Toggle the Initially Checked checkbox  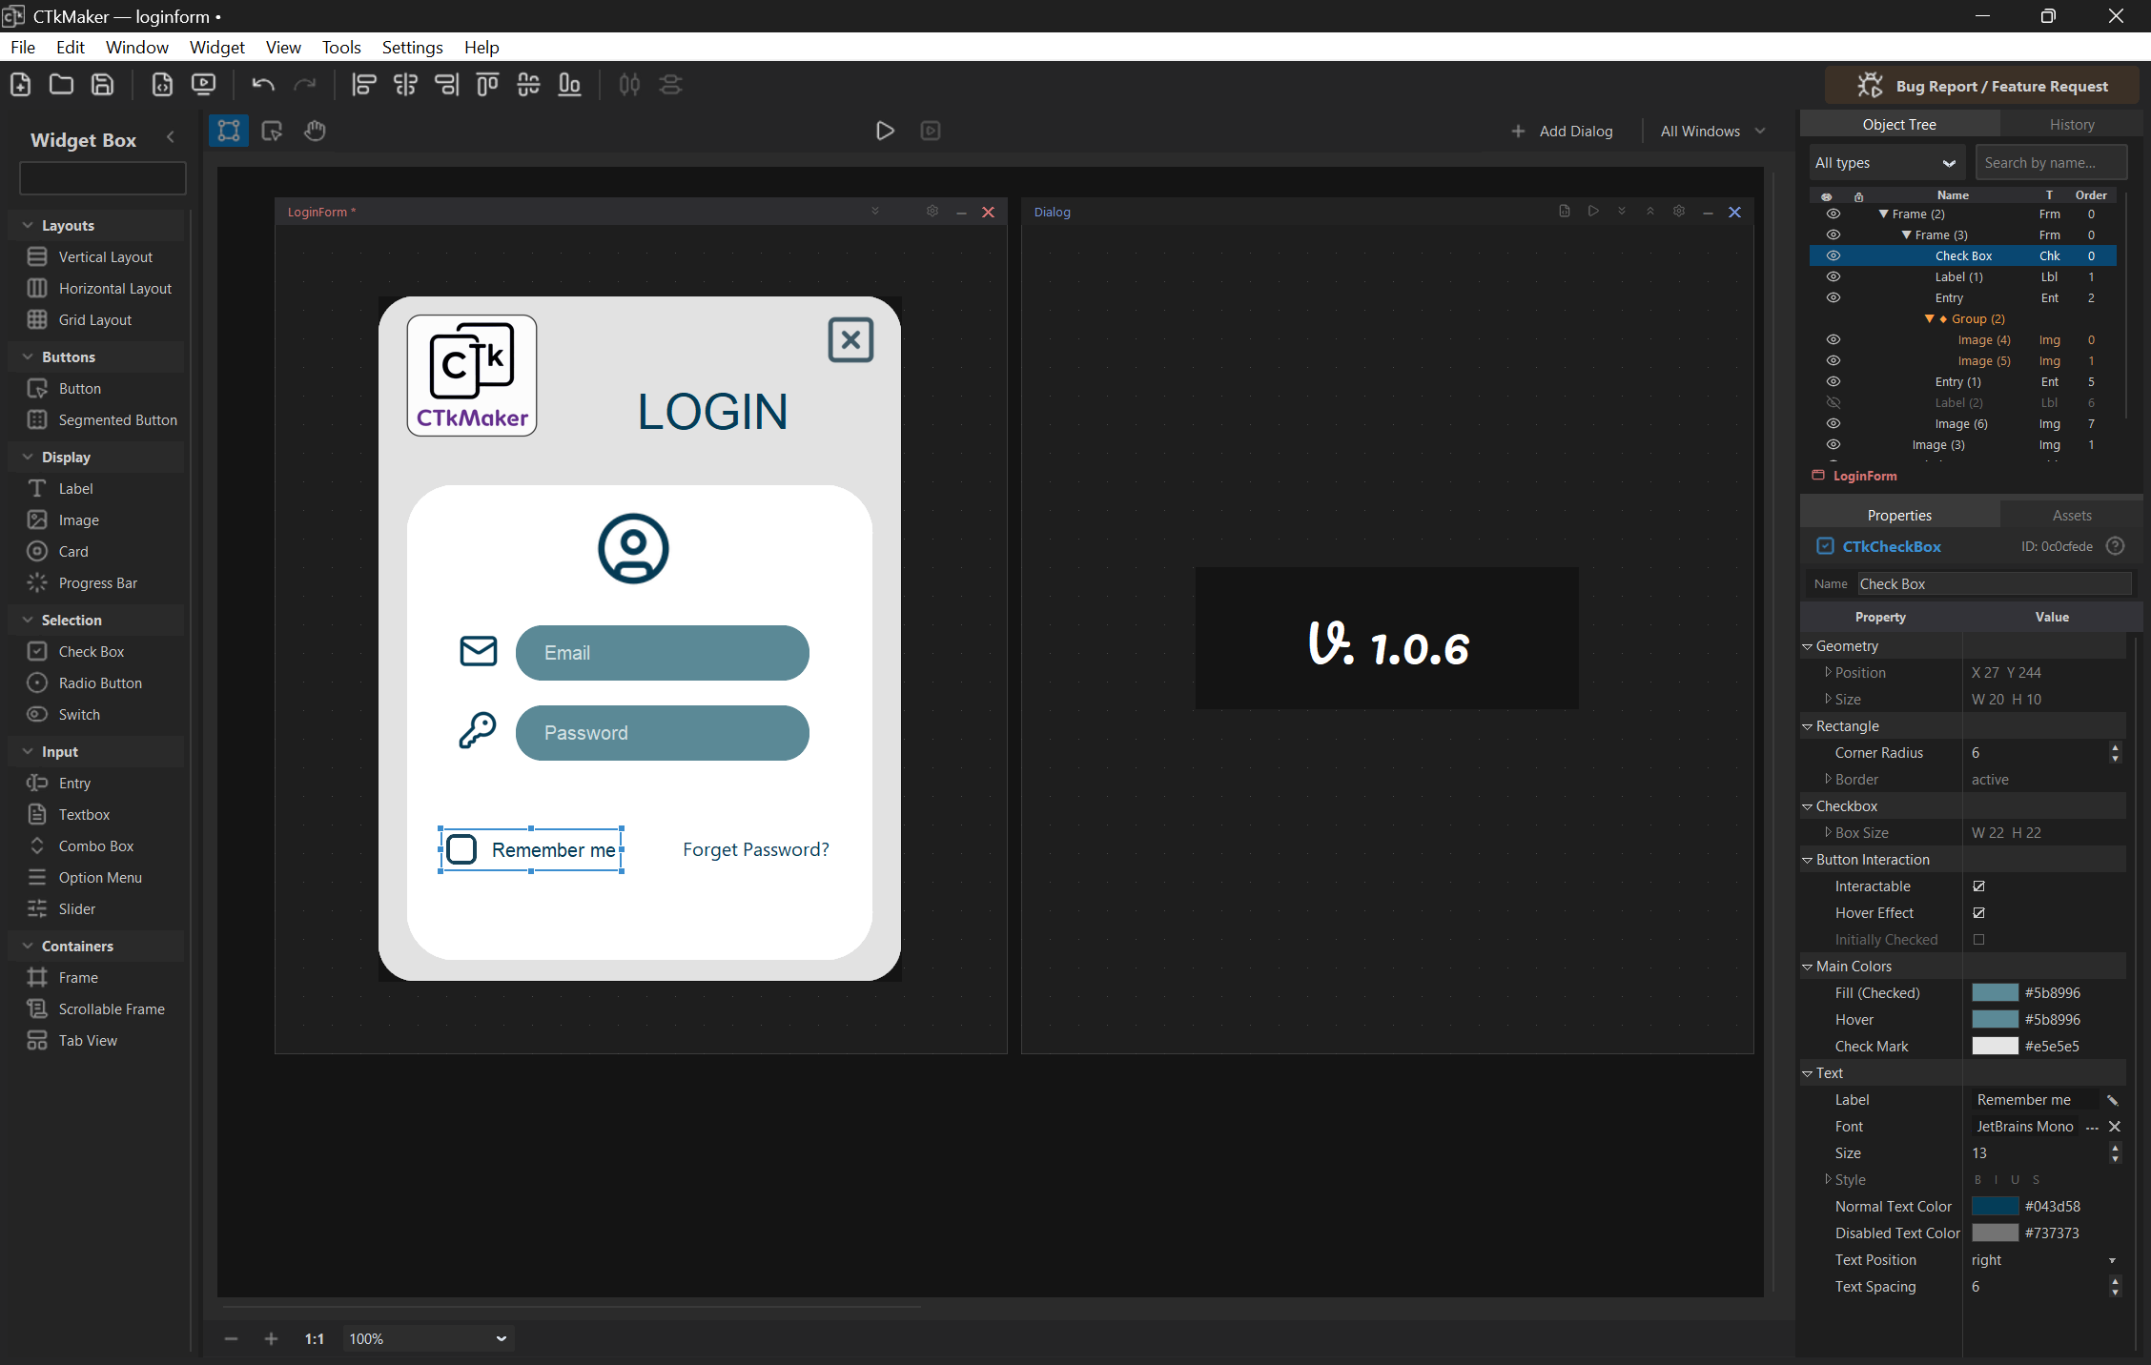pos(1979,939)
